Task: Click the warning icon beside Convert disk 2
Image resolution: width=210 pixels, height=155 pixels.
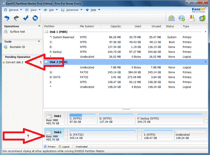Action: coord(4,62)
